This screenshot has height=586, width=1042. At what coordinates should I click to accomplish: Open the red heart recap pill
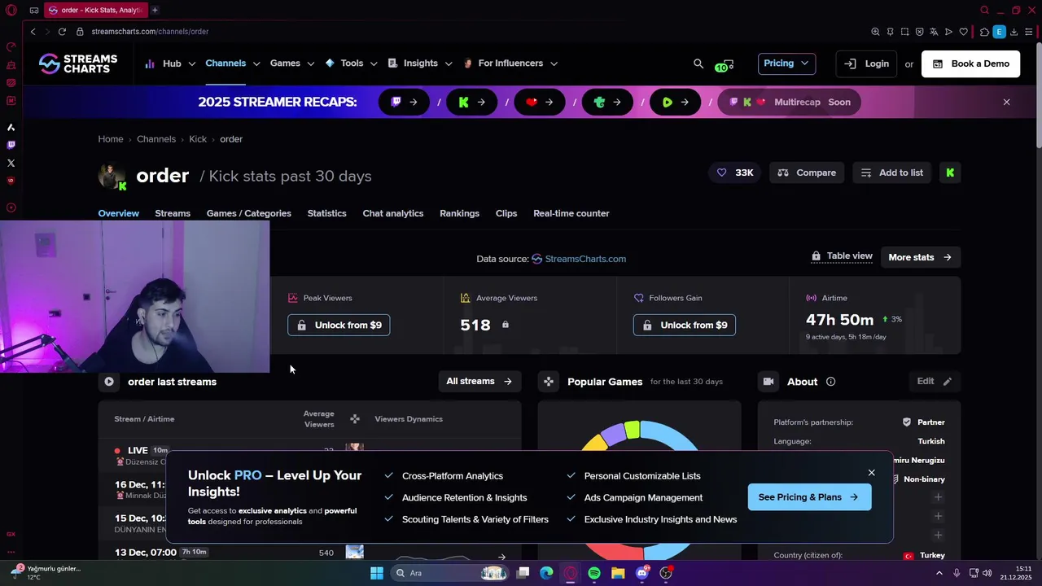pyautogui.click(x=540, y=103)
